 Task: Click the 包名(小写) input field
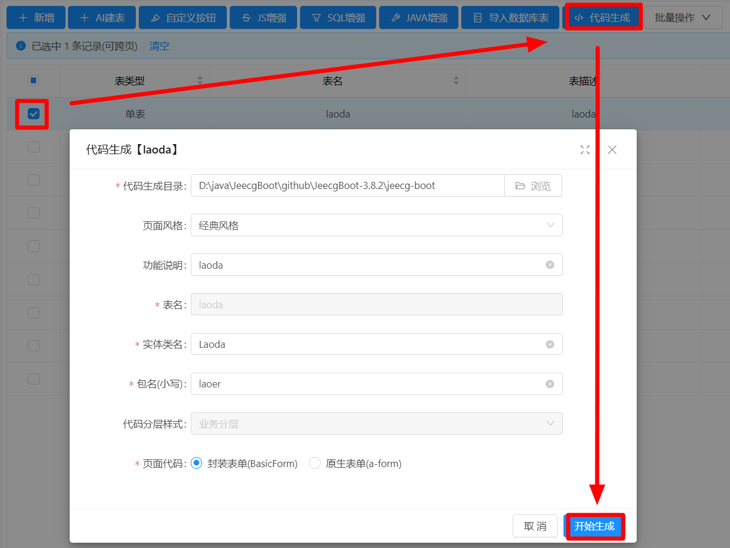point(376,383)
